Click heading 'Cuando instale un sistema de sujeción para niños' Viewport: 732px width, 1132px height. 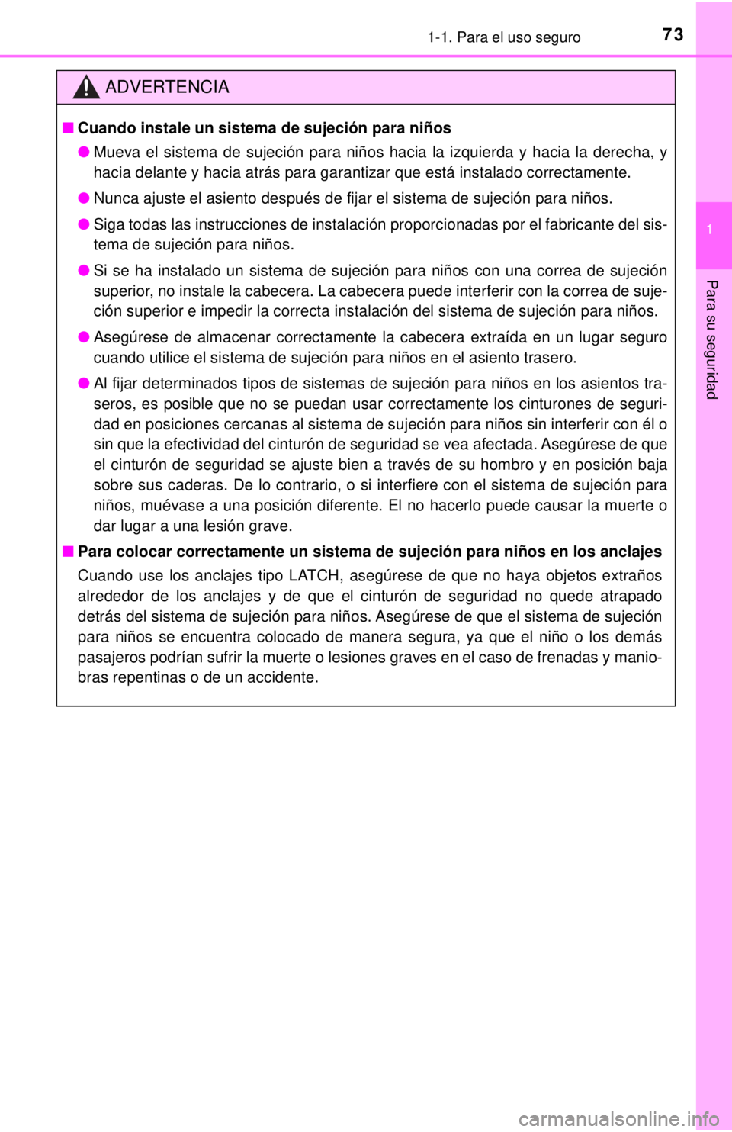point(265,128)
